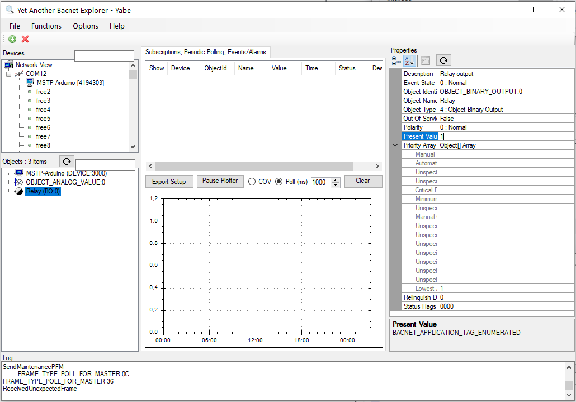Refresh the Objects list
Screen dimensions: 576x402
pos(67,161)
